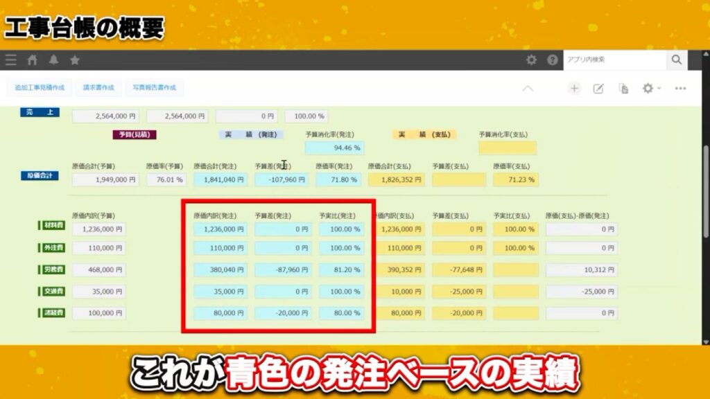Duplicate the record with copy icon
The width and height of the screenshot is (710, 399).
coord(623,89)
